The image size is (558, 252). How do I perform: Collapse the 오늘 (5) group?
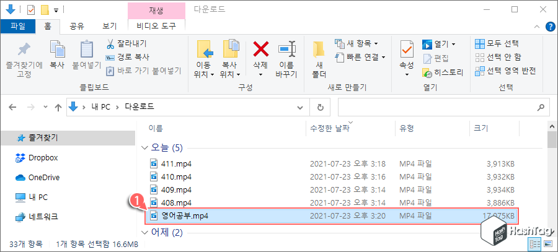(144, 148)
